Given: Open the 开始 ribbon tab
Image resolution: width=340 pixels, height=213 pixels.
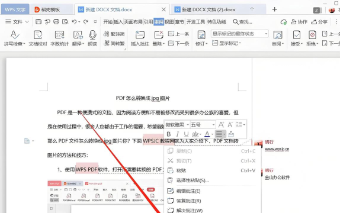Looking at the screenshot, I should point(108,22).
